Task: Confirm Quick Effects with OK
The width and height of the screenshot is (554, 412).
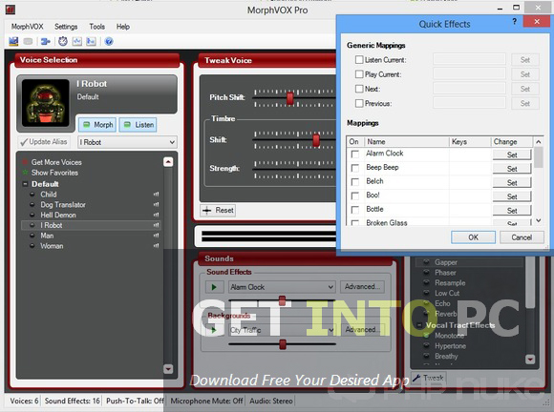Action: click(x=473, y=237)
